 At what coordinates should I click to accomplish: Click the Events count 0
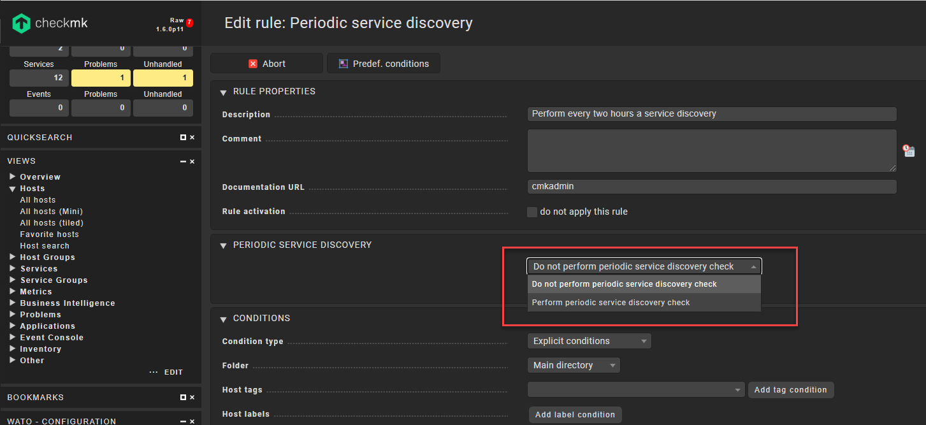39,108
